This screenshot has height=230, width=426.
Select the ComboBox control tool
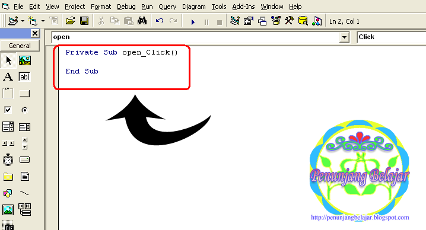click(x=8, y=126)
